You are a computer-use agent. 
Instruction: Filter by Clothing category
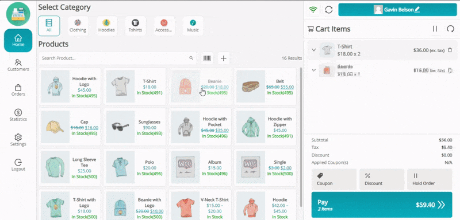coord(78,26)
